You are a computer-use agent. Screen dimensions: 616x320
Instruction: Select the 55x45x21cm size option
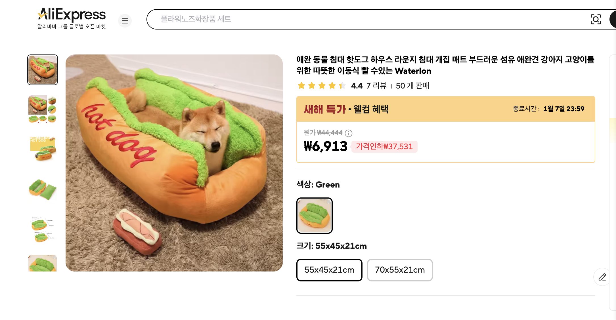329,270
